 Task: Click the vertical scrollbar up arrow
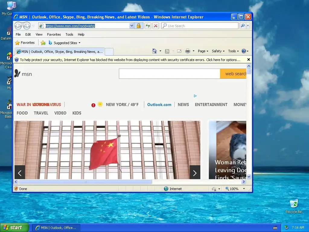pyautogui.click(x=249, y=66)
